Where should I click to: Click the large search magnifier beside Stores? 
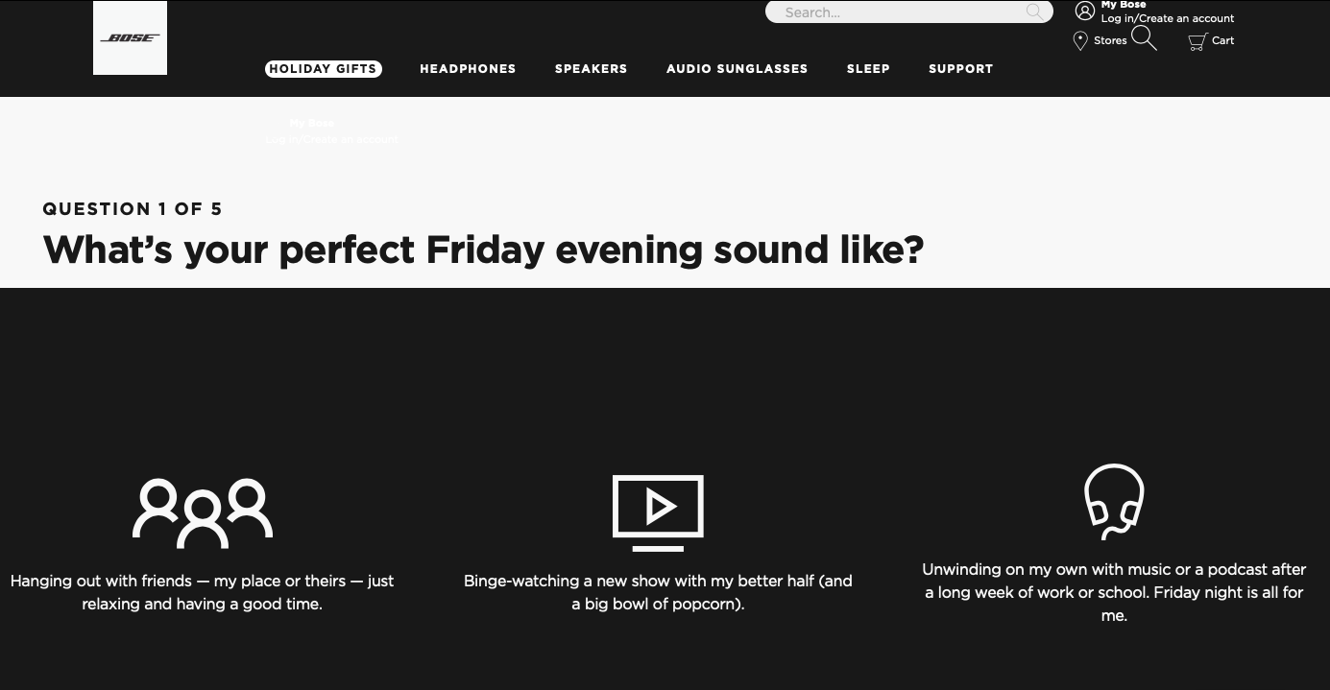(1145, 38)
